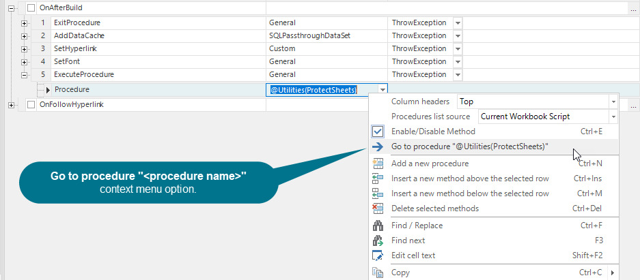Click the Find next binoculars icon
The height and width of the screenshot is (280, 640).
coord(378,240)
